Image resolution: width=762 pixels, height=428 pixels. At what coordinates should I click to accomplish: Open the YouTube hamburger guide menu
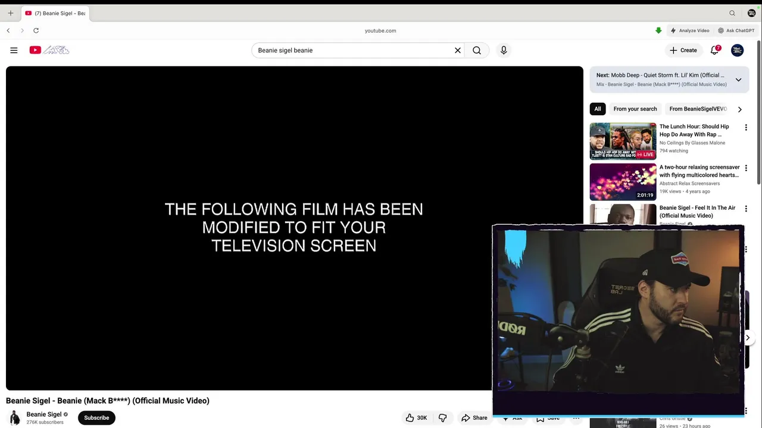pos(14,51)
